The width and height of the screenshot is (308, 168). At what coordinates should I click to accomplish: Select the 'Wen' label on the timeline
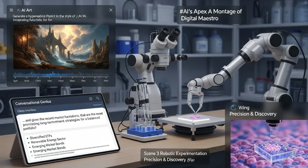[x=106, y=81]
